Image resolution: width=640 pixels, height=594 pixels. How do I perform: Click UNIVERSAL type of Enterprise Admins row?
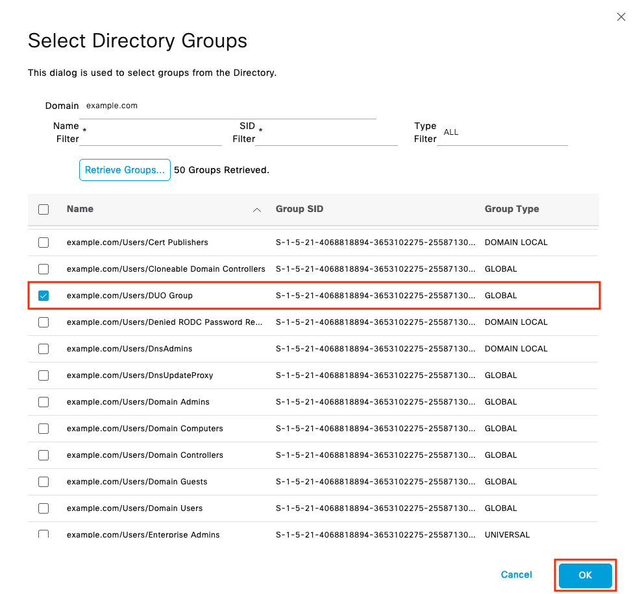click(508, 534)
